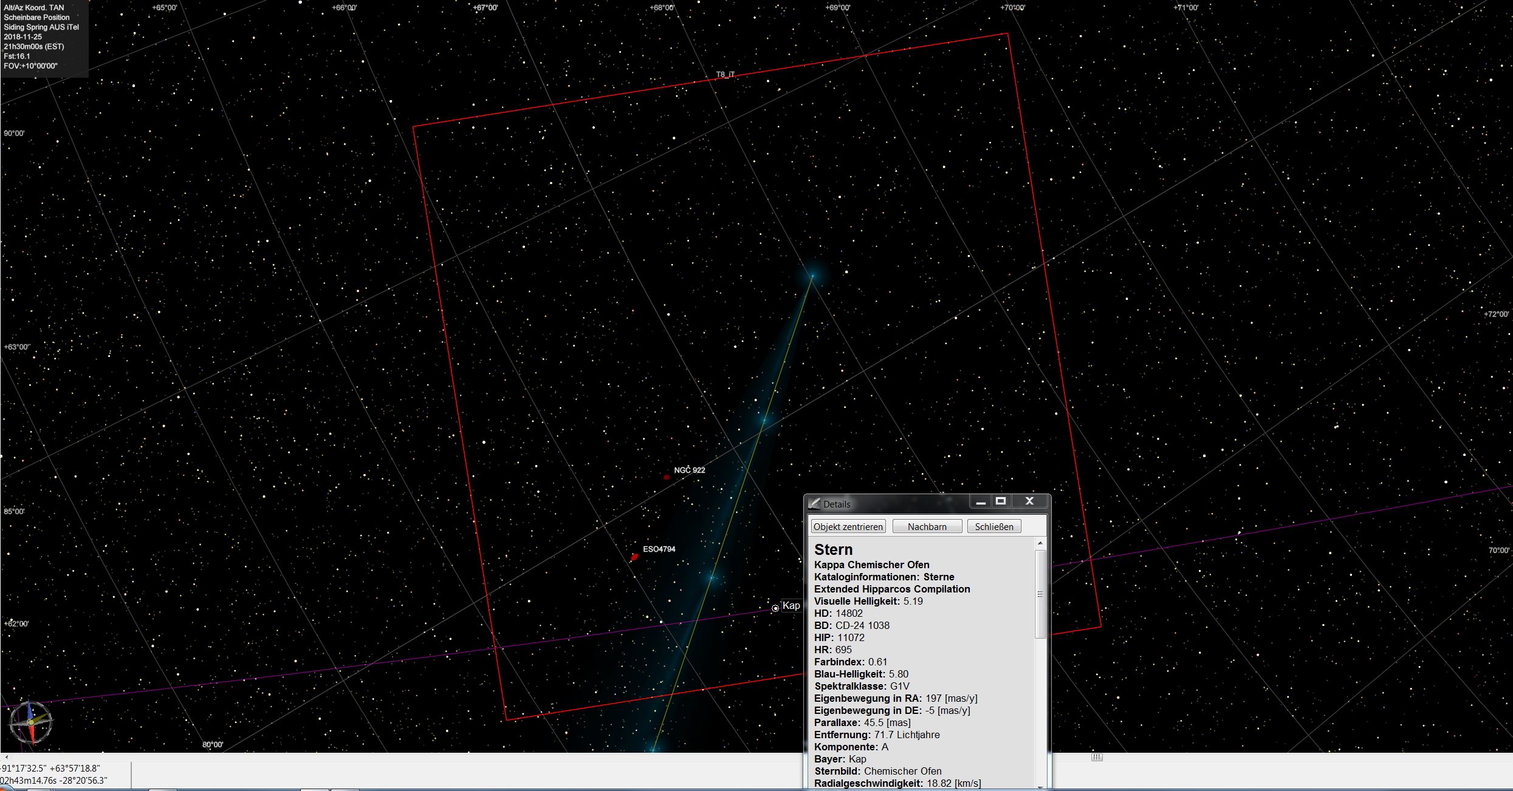The image size is (1513, 791).
Task: Click the 'Visuelle Helligkeit: 5.19' row
Action: (x=868, y=601)
